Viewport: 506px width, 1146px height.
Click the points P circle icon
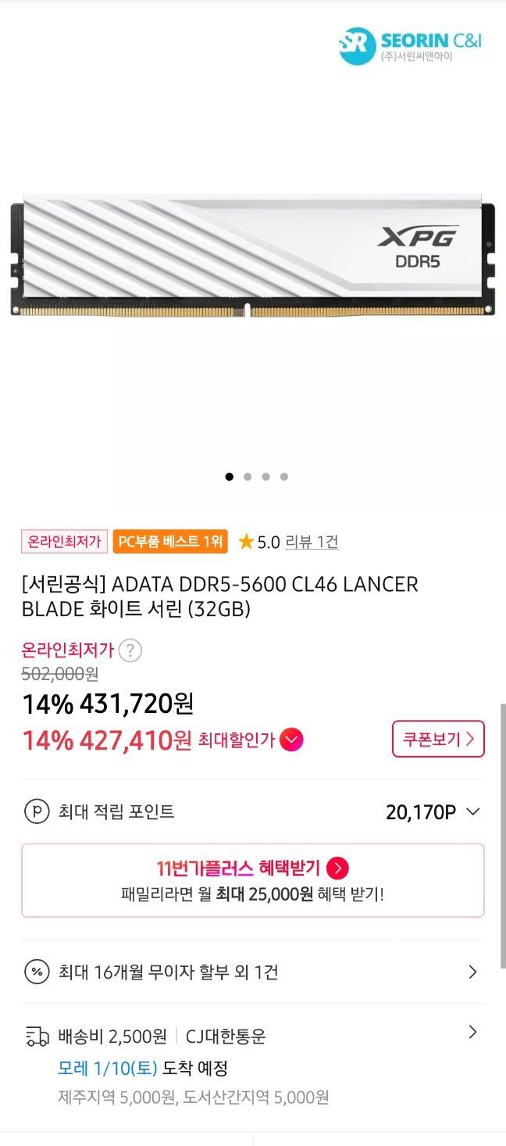[x=36, y=811]
